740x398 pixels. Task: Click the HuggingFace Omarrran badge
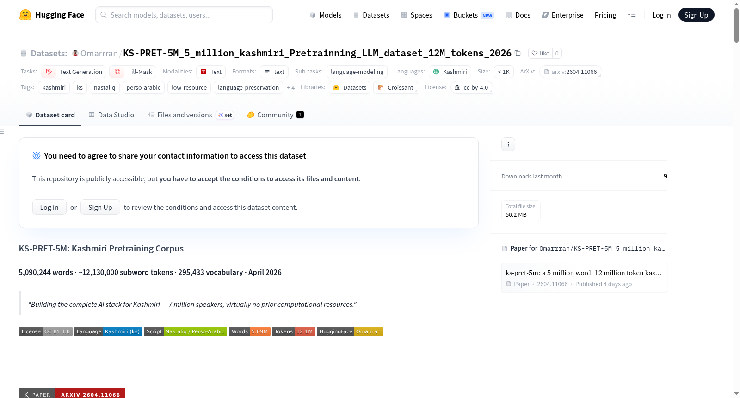(x=350, y=331)
